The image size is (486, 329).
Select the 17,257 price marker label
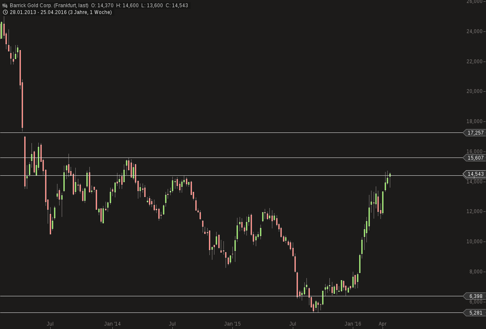[x=475, y=132]
